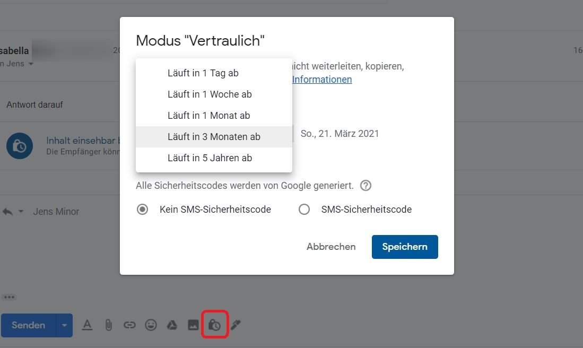This screenshot has height=348, width=583.
Task: Toggle confidential mode lock-clock icon
Action: pyautogui.click(x=214, y=325)
